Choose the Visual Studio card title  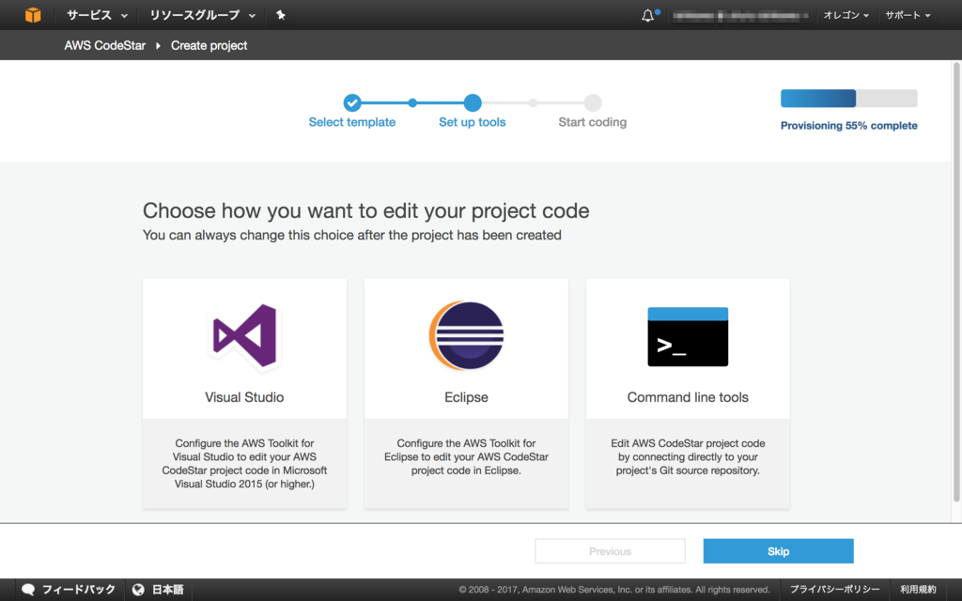244,397
